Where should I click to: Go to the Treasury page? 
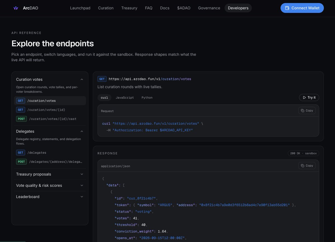point(129,8)
